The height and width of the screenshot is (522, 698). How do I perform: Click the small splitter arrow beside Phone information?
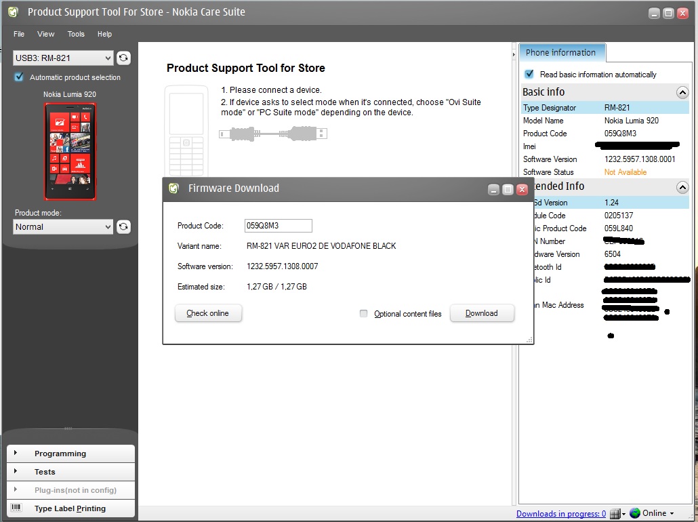(514, 54)
